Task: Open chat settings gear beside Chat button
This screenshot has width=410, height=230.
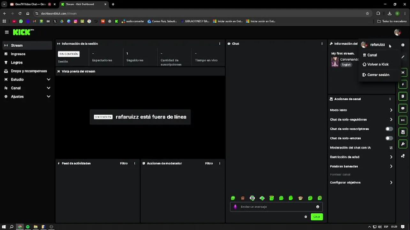Action: [306, 217]
